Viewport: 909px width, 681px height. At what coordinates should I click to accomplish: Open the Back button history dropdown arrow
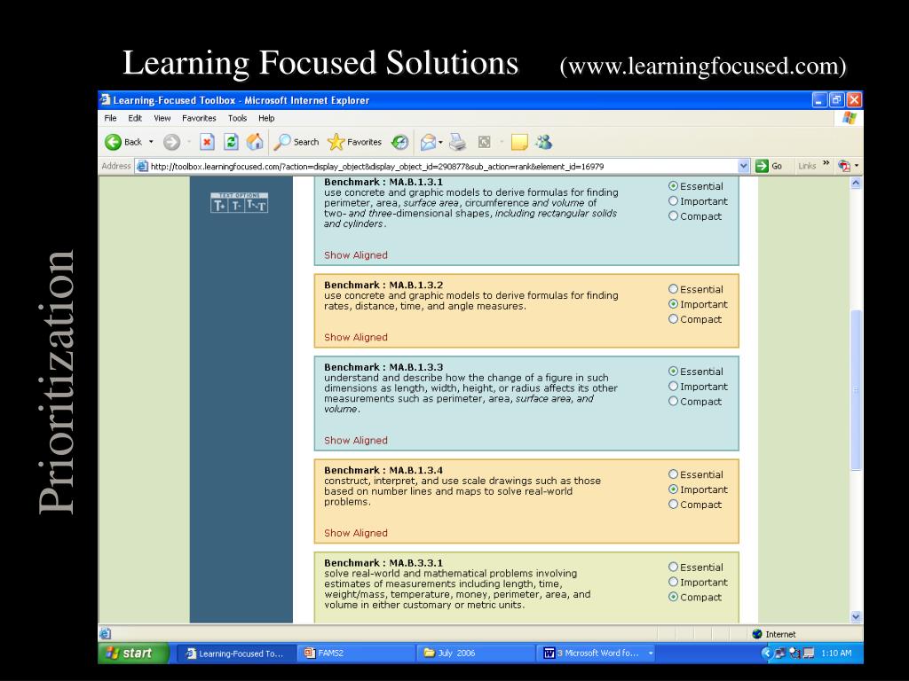[x=151, y=142]
